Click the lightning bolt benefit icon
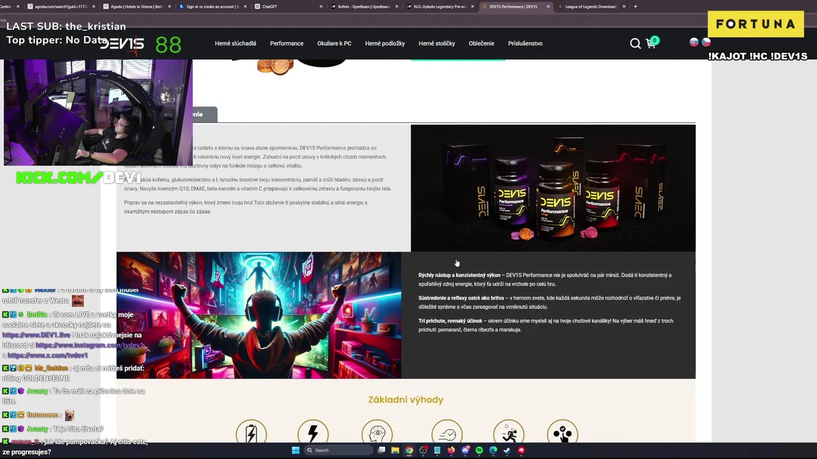 [x=313, y=433]
